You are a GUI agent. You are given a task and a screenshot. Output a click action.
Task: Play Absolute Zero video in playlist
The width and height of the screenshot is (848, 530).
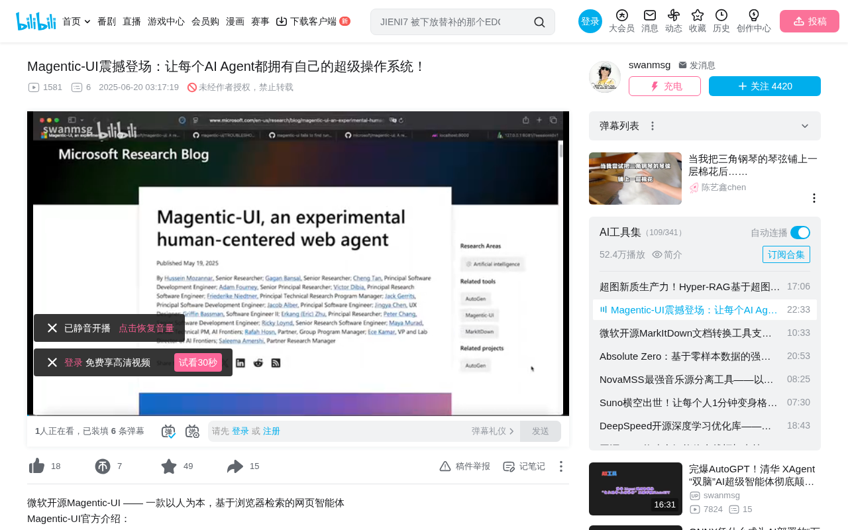pyautogui.click(x=705, y=356)
